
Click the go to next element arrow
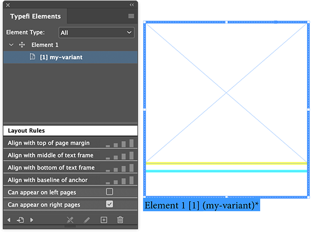tap(32, 220)
